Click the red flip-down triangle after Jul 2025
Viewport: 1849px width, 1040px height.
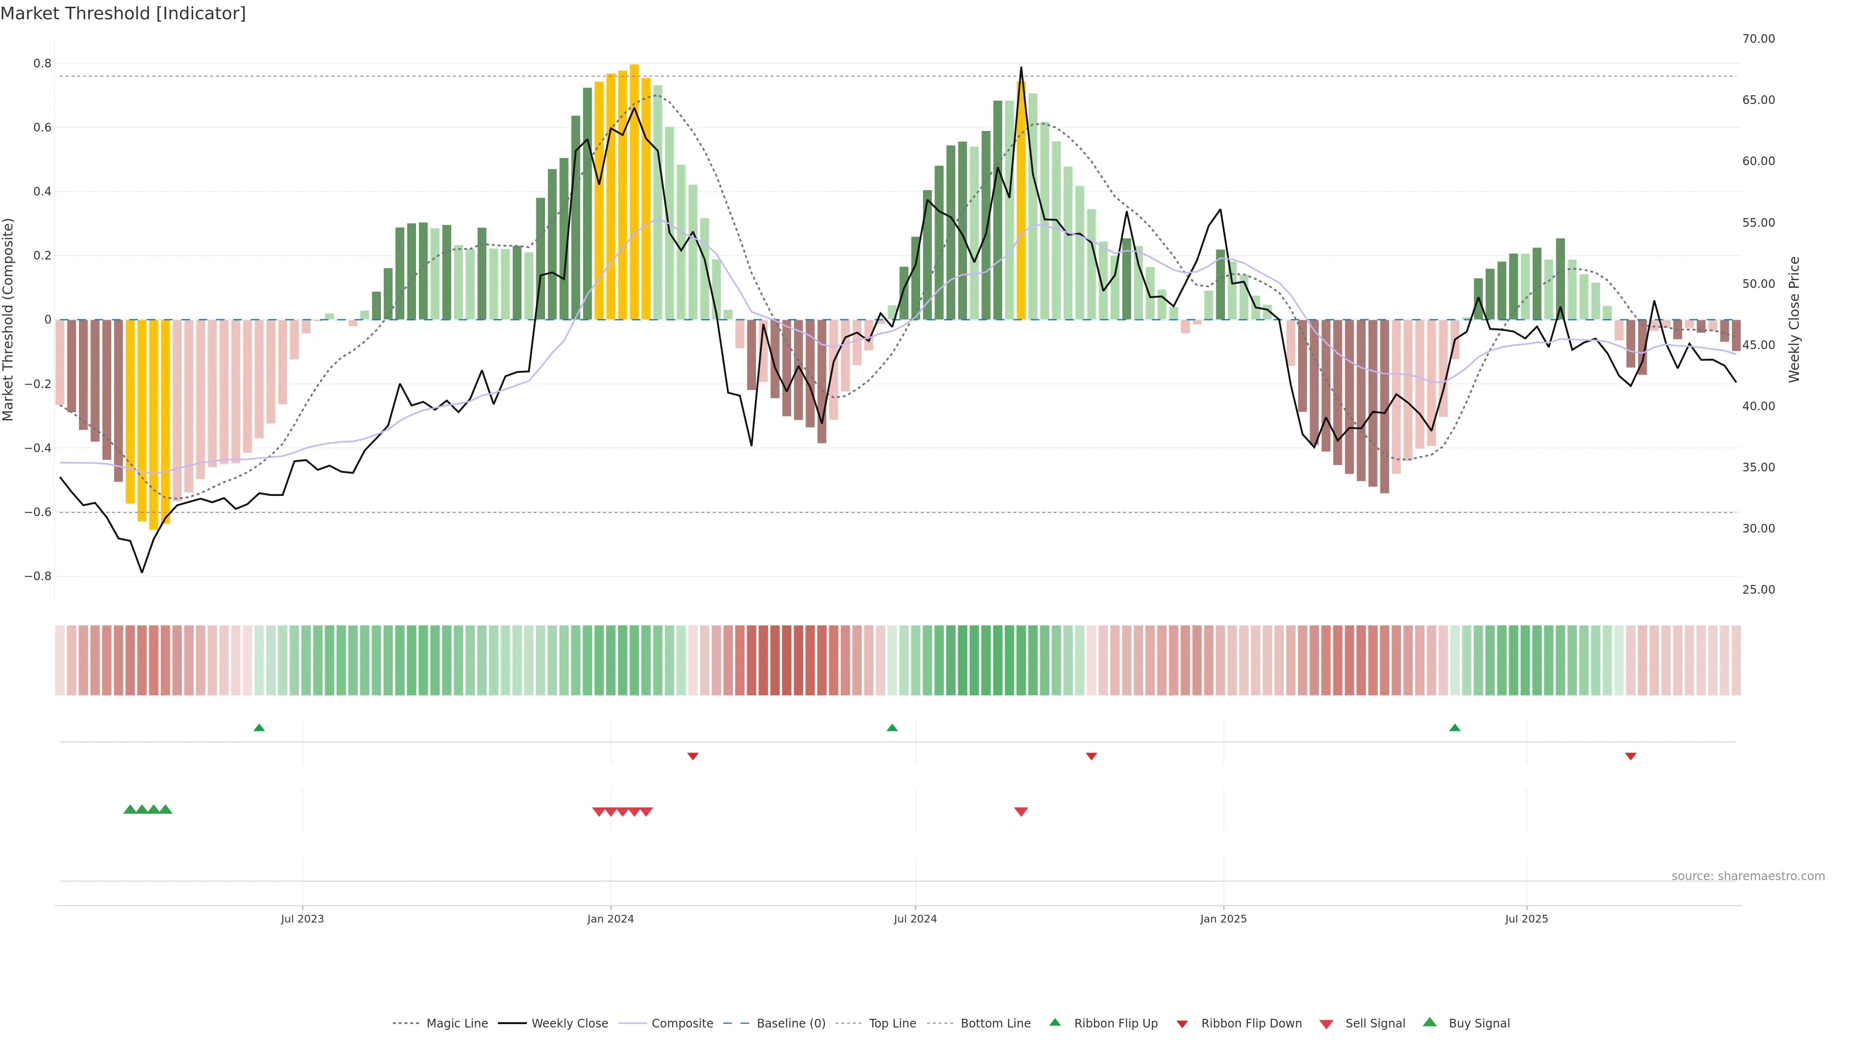pyautogui.click(x=1630, y=756)
